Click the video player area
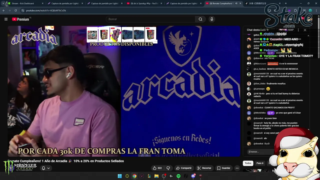The image size is (320, 180). point(124,91)
